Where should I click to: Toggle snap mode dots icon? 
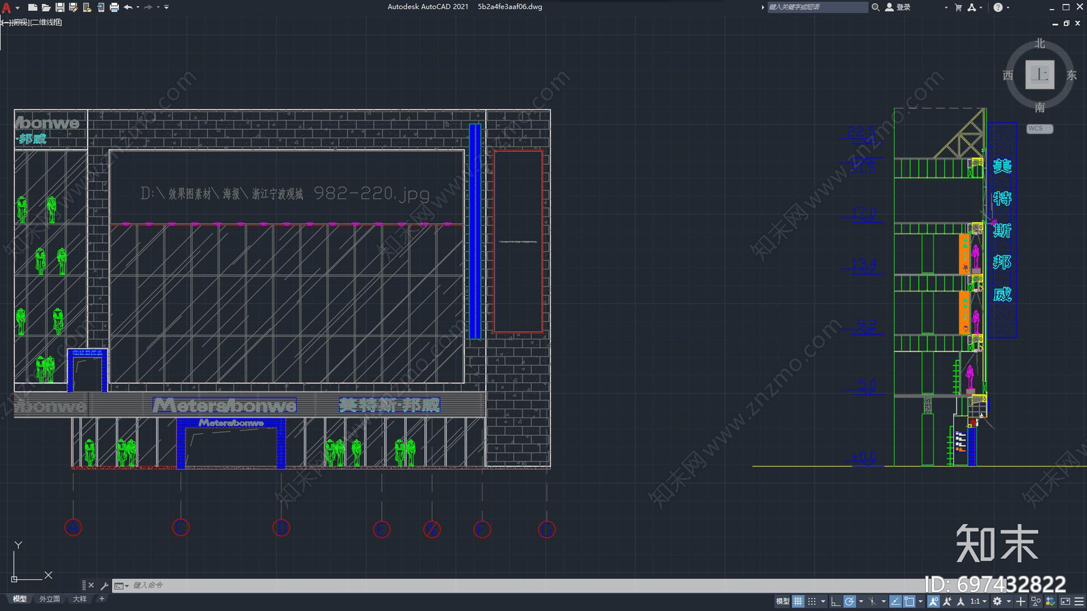tap(812, 601)
